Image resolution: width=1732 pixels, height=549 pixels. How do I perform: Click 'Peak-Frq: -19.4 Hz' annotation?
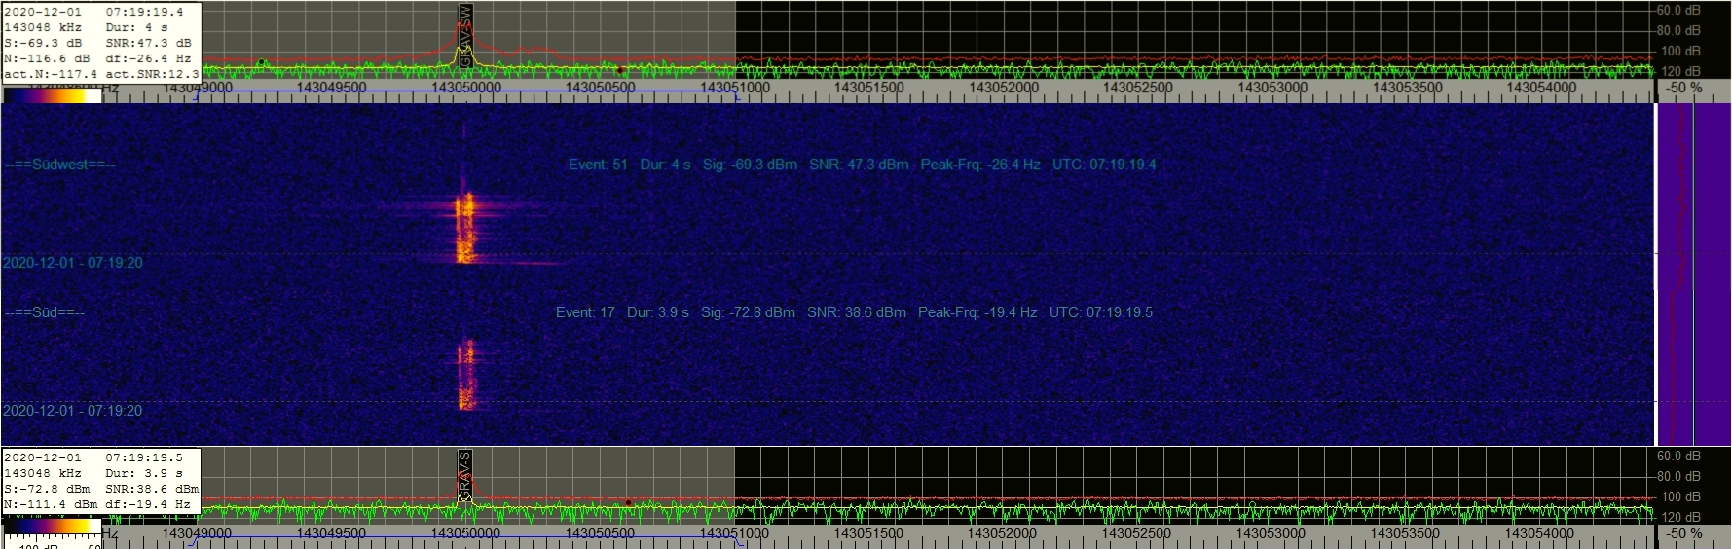click(977, 312)
